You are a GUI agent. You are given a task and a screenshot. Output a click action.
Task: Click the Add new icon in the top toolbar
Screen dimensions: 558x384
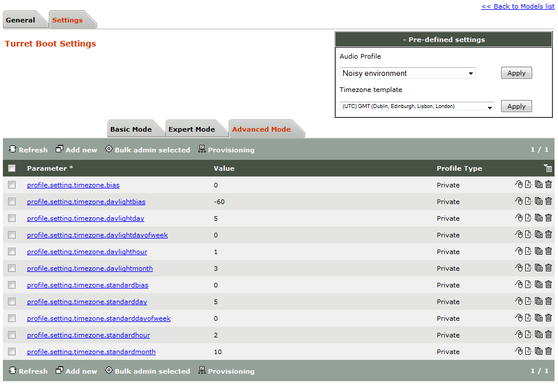coord(59,149)
